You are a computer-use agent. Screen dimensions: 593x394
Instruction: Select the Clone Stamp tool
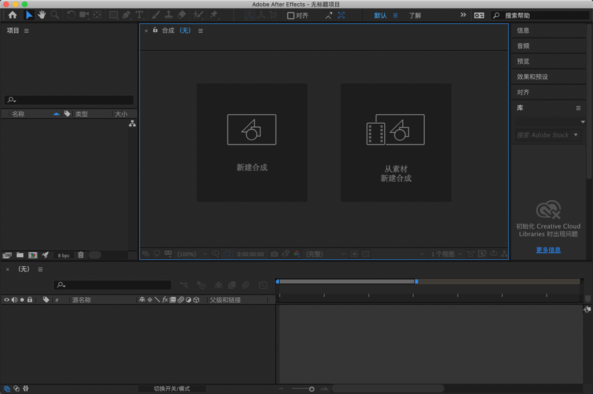coord(169,15)
